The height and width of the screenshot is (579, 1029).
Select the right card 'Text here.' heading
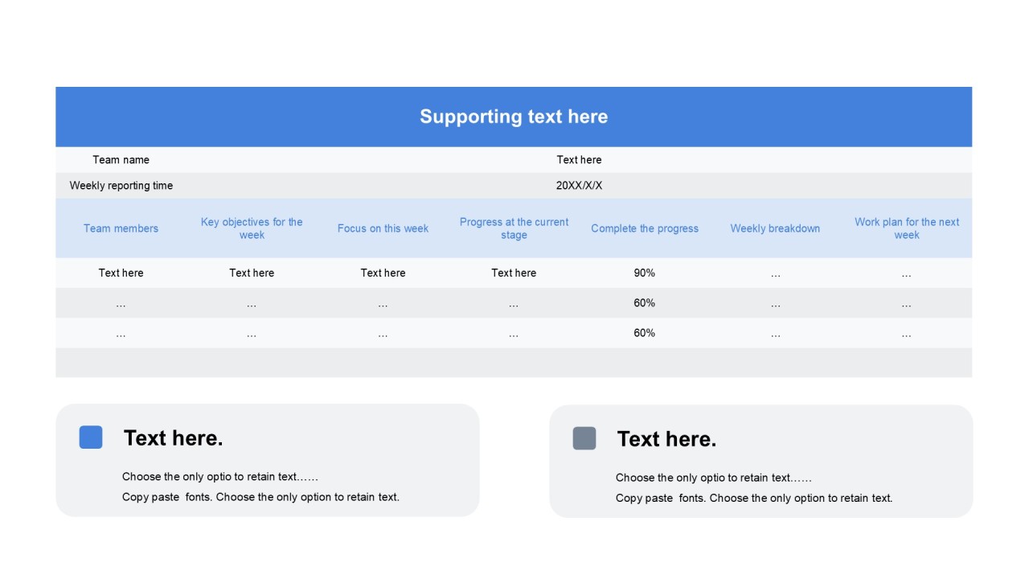[x=666, y=439]
